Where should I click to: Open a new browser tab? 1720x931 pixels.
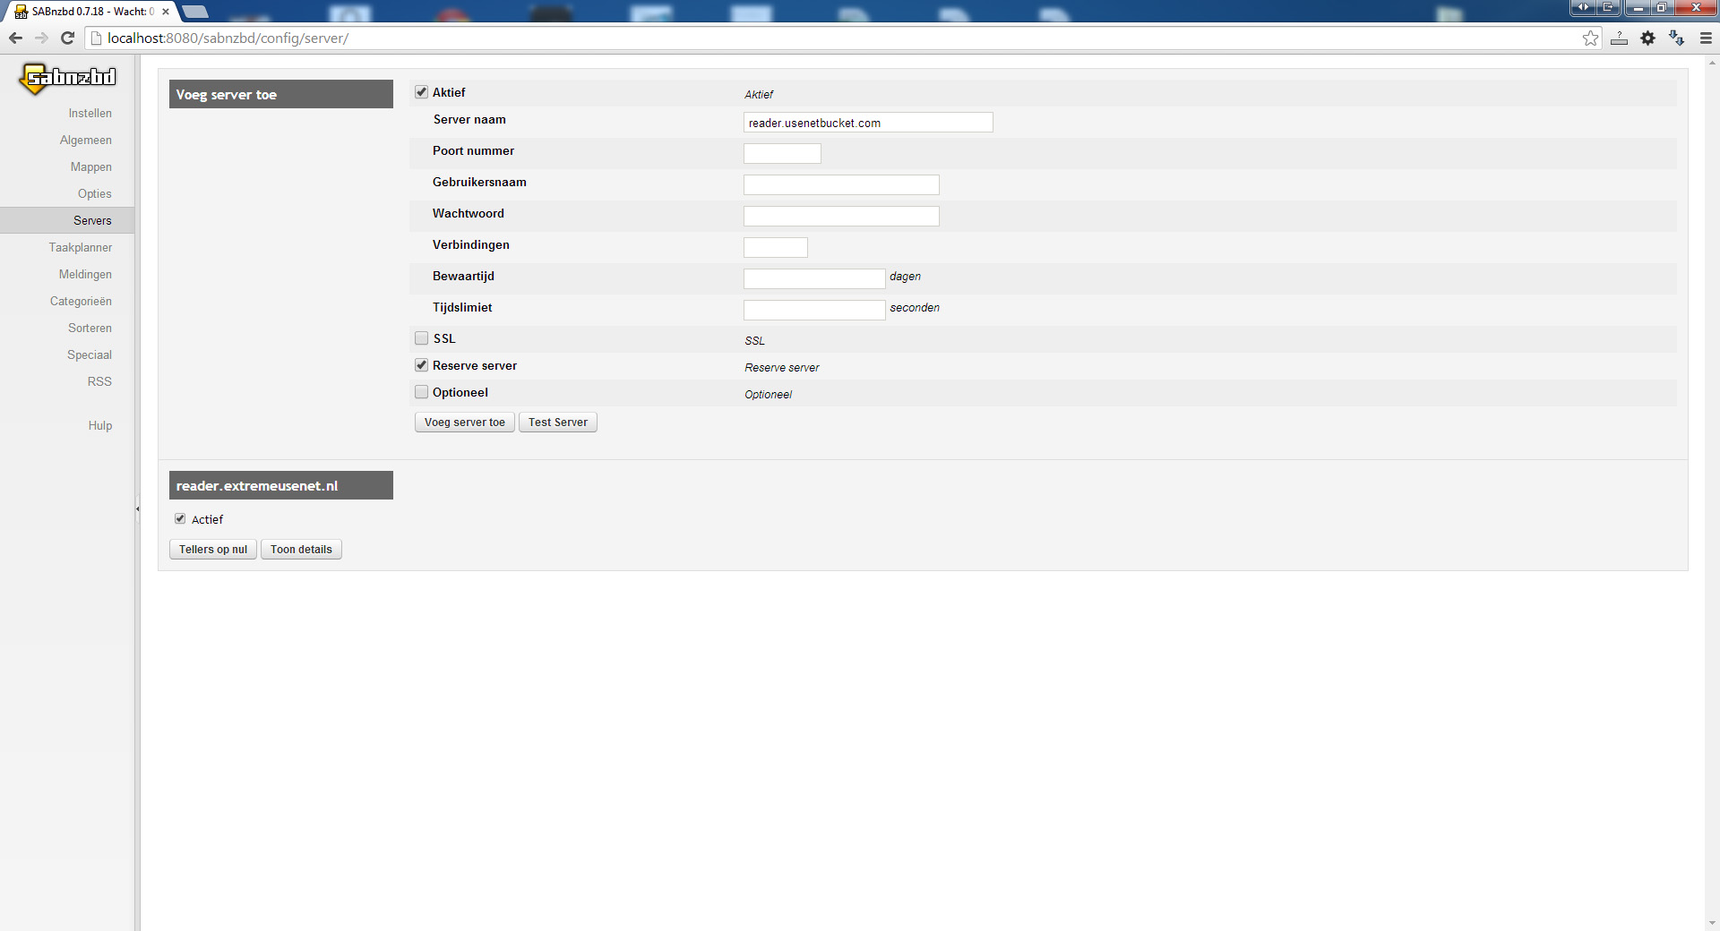[x=195, y=12]
